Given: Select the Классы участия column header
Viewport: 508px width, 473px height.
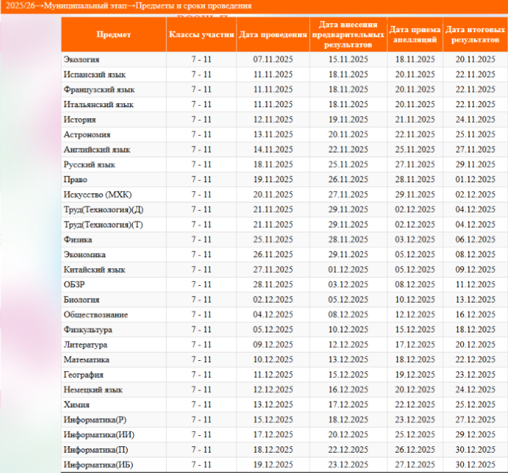Looking at the screenshot, I should point(201,34).
